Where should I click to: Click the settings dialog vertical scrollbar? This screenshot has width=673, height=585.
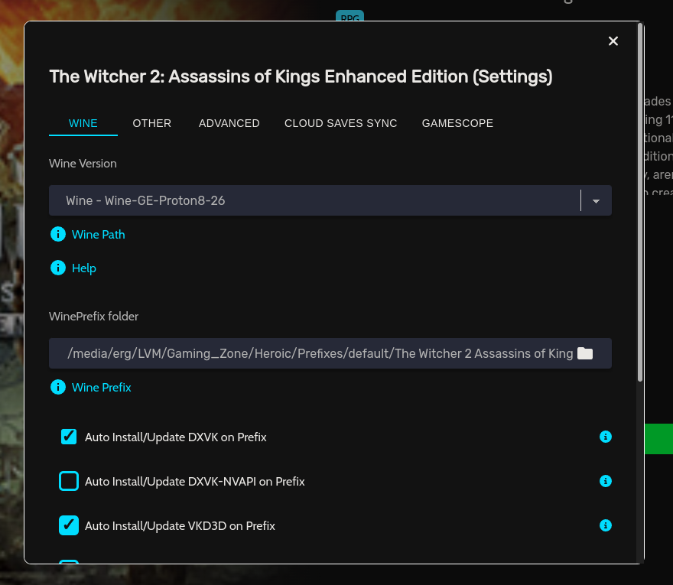click(x=640, y=203)
